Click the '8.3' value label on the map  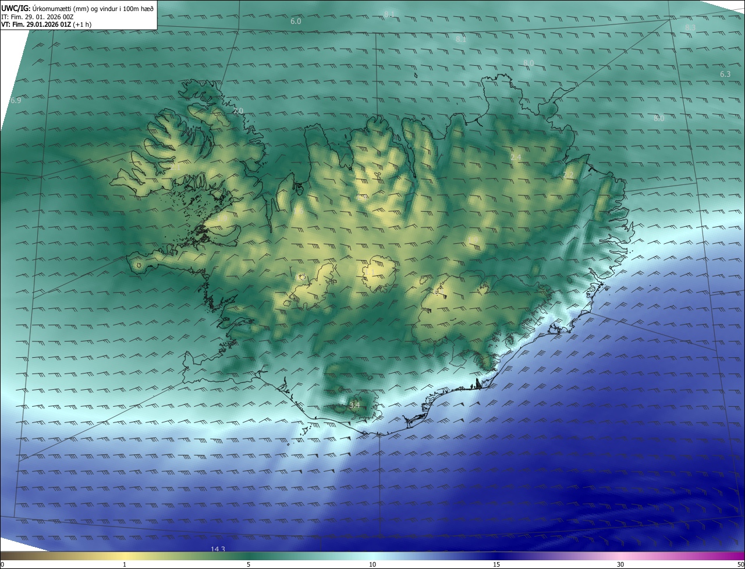(690, 28)
